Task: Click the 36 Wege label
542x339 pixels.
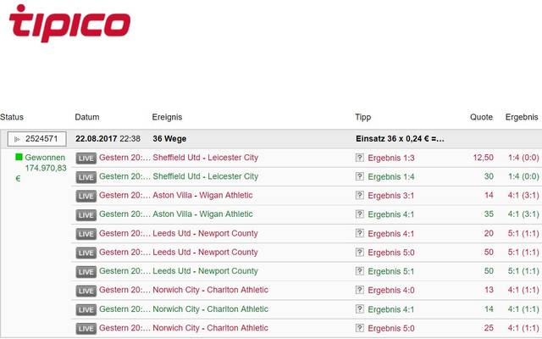Action: [169, 139]
